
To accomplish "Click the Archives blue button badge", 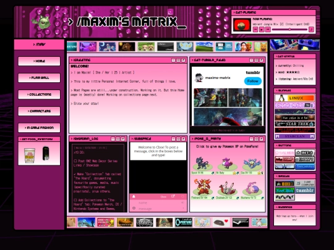I will coord(305,166).
